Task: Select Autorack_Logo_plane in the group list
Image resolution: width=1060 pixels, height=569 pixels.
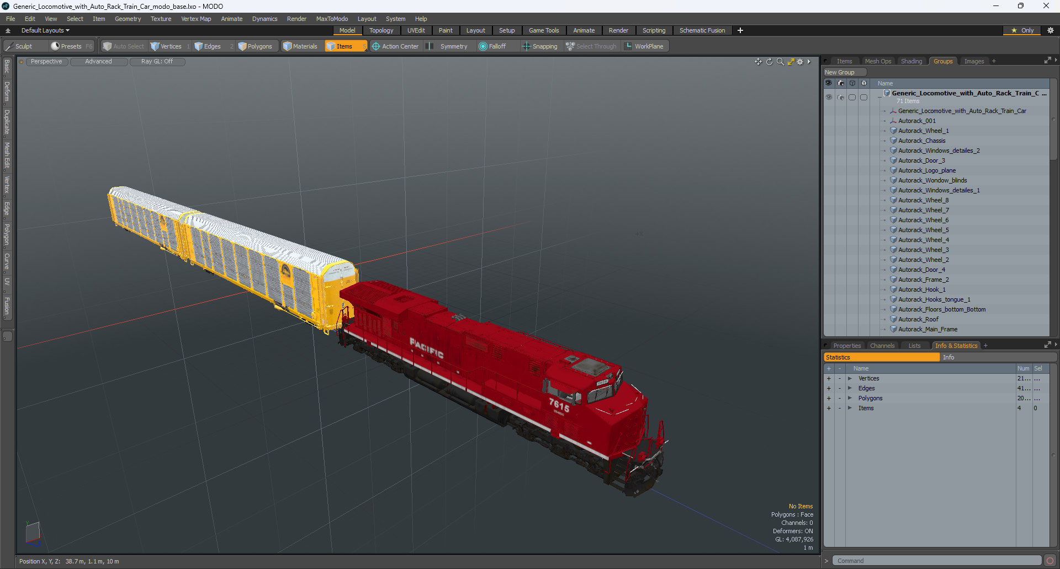Action: point(927,170)
